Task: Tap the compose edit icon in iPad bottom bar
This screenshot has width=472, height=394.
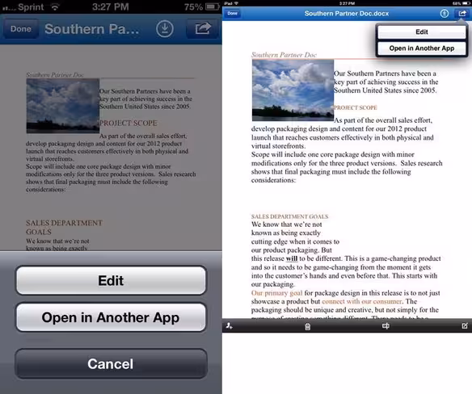Action: coord(465,326)
